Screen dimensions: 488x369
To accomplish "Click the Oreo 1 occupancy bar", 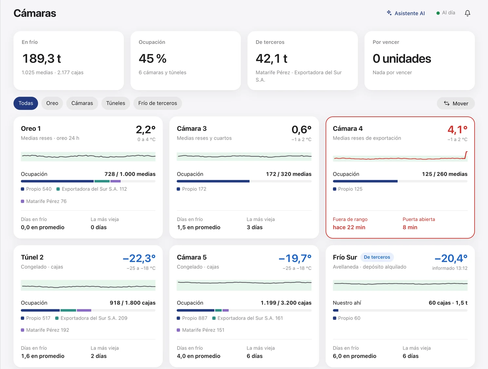I will coord(88,181).
